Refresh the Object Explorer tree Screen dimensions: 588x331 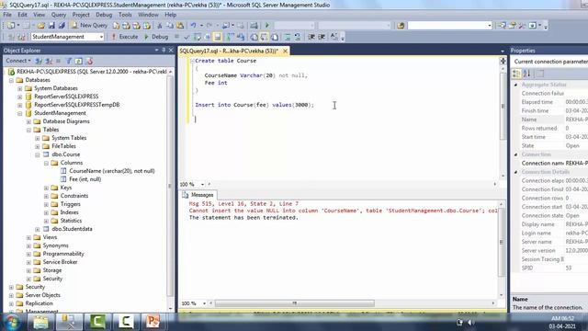tap(78, 61)
